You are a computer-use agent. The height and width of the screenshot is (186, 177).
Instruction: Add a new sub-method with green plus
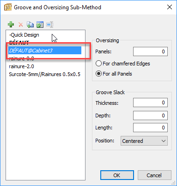tap(11, 25)
